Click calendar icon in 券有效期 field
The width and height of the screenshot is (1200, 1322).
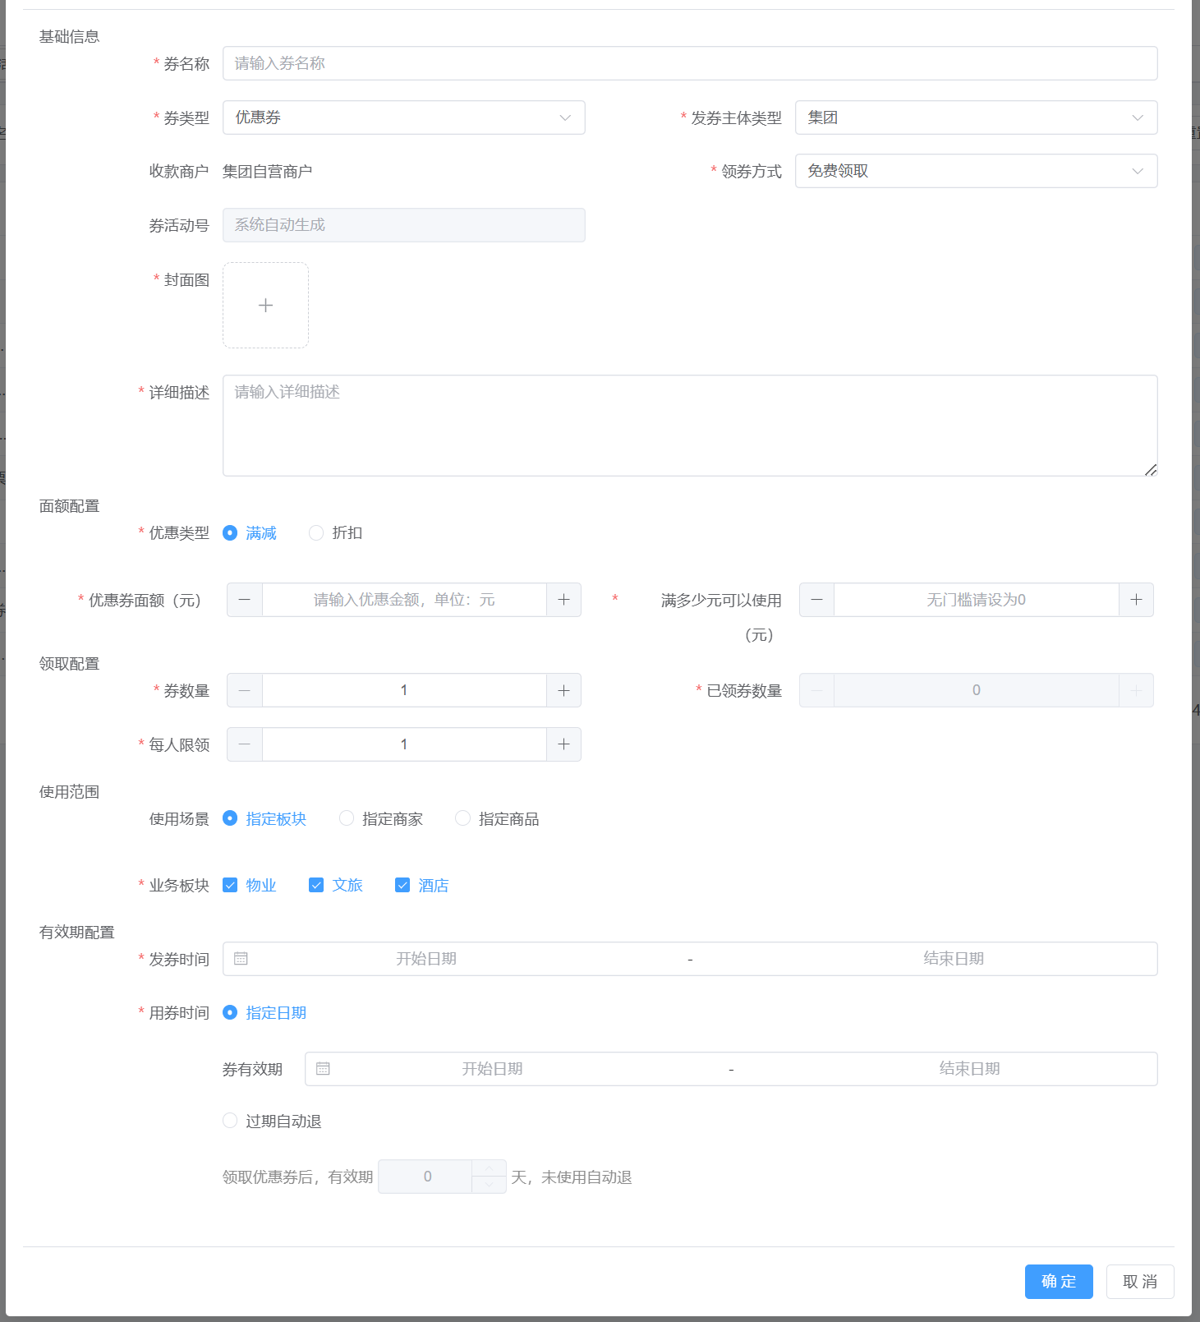pyautogui.click(x=323, y=1069)
